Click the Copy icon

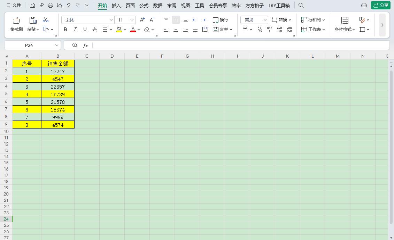pyautogui.click(x=46, y=30)
